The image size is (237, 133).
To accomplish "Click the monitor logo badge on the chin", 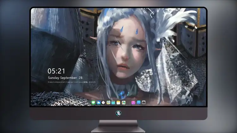I will click(118, 113).
